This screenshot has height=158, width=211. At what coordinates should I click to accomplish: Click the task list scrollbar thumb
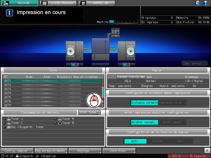(103, 92)
